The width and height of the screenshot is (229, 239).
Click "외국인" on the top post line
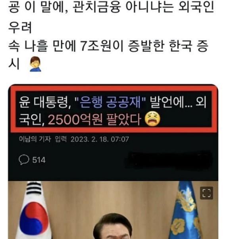point(196,7)
